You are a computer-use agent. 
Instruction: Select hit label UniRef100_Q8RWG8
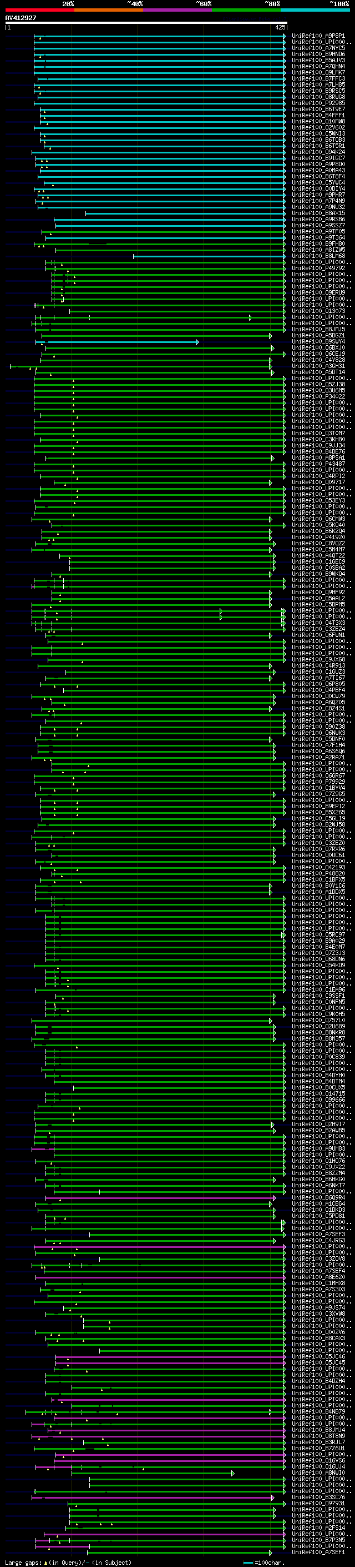tap(318, 97)
